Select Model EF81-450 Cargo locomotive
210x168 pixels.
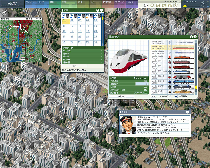point(172,72)
